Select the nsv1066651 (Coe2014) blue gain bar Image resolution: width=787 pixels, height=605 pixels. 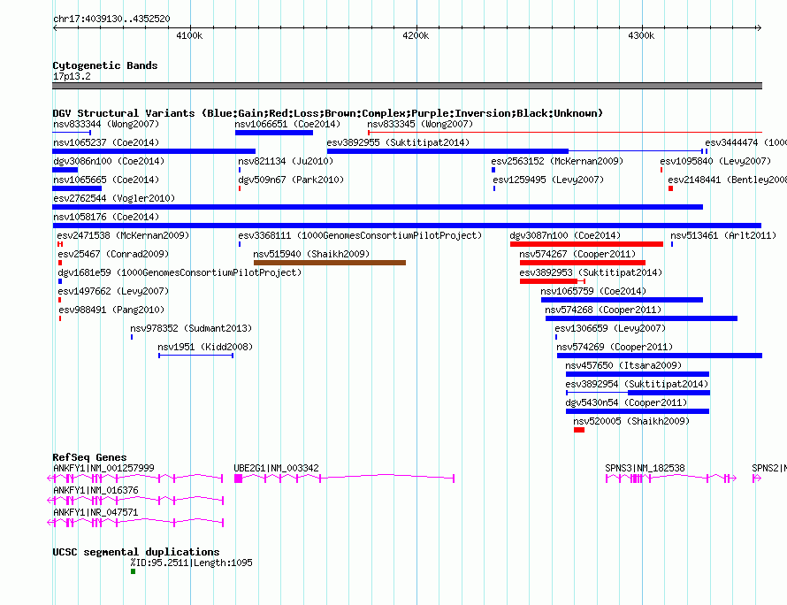[x=274, y=133]
